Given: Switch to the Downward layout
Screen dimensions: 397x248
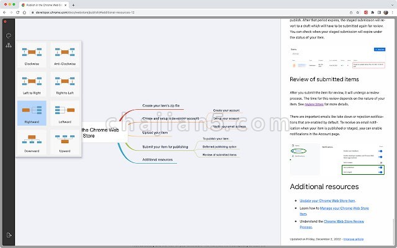Looking at the screenshot, I should point(32,142).
